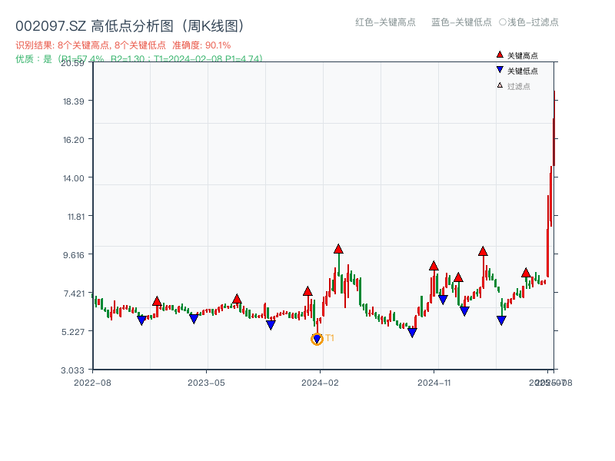615x461 pixels.
Task: Click the 2024-11 x-axis label
Action: (x=434, y=383)
